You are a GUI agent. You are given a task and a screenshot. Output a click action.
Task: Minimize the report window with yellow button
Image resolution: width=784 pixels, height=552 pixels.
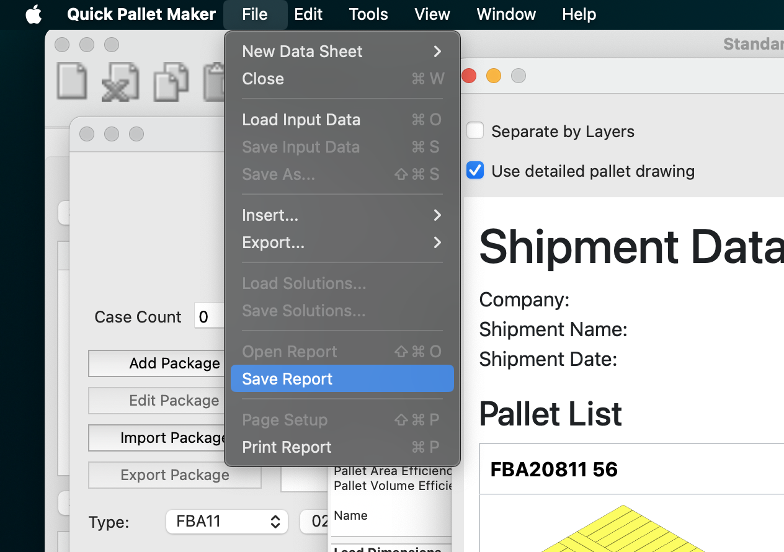click(x=494, y=76)
